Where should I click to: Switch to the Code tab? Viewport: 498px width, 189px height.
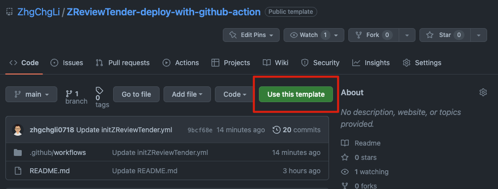tap(24, 63)
